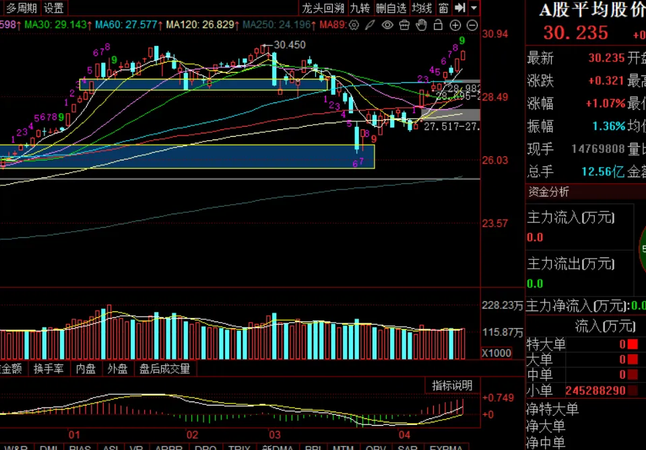Click the MA120: 26.829 label
The width and height of the screenshot is (646, 450).
(x=203, y=25)
